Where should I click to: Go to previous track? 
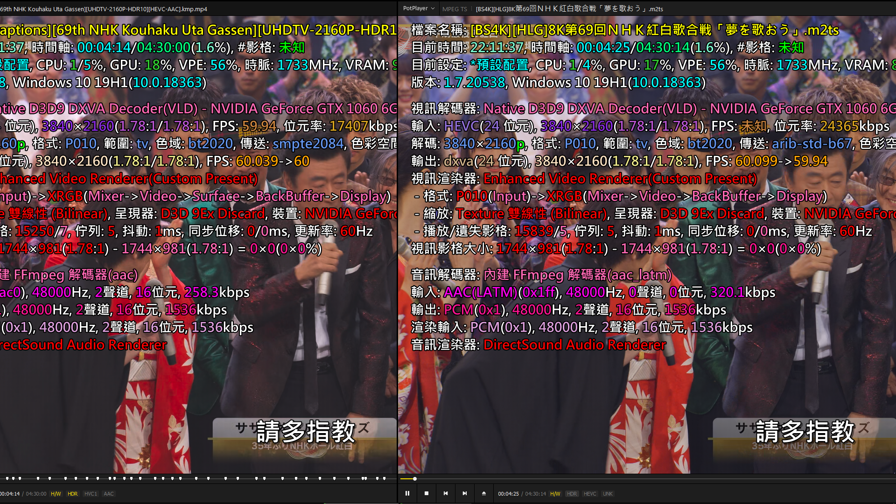tap(446, 493)
